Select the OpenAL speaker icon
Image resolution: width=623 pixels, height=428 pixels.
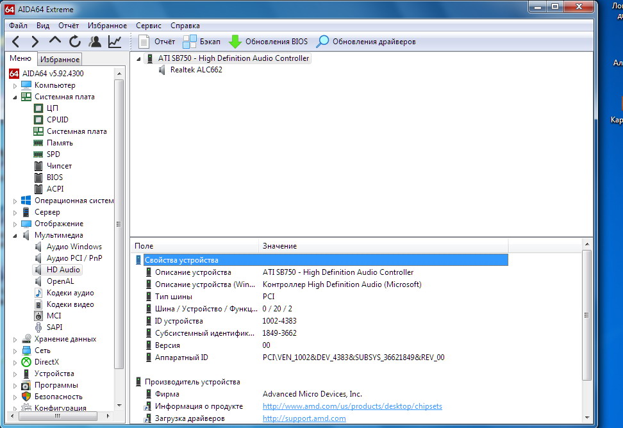pyautogui.click(x=38, y=281)
